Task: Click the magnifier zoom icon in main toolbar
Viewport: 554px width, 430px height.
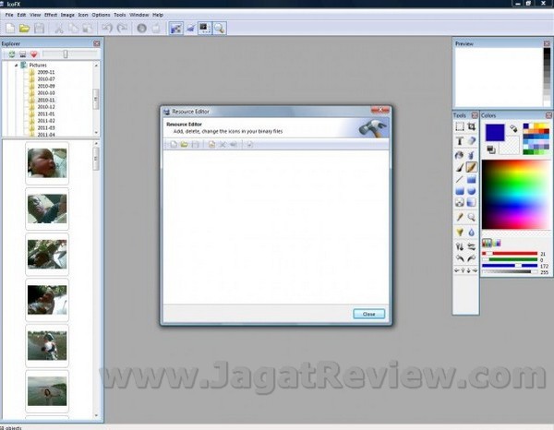Action: [x=220, y=30]
